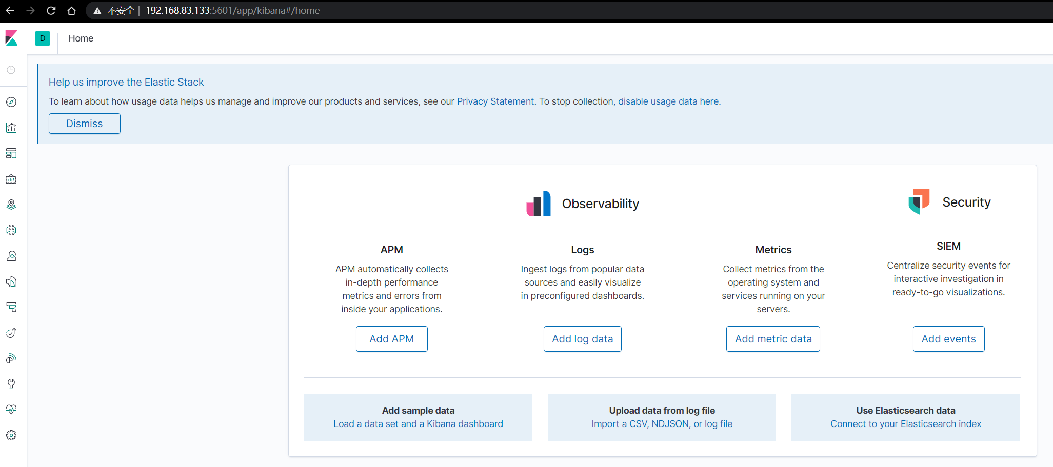Click the Upload data from log file heading

click(x=662, y=411)
